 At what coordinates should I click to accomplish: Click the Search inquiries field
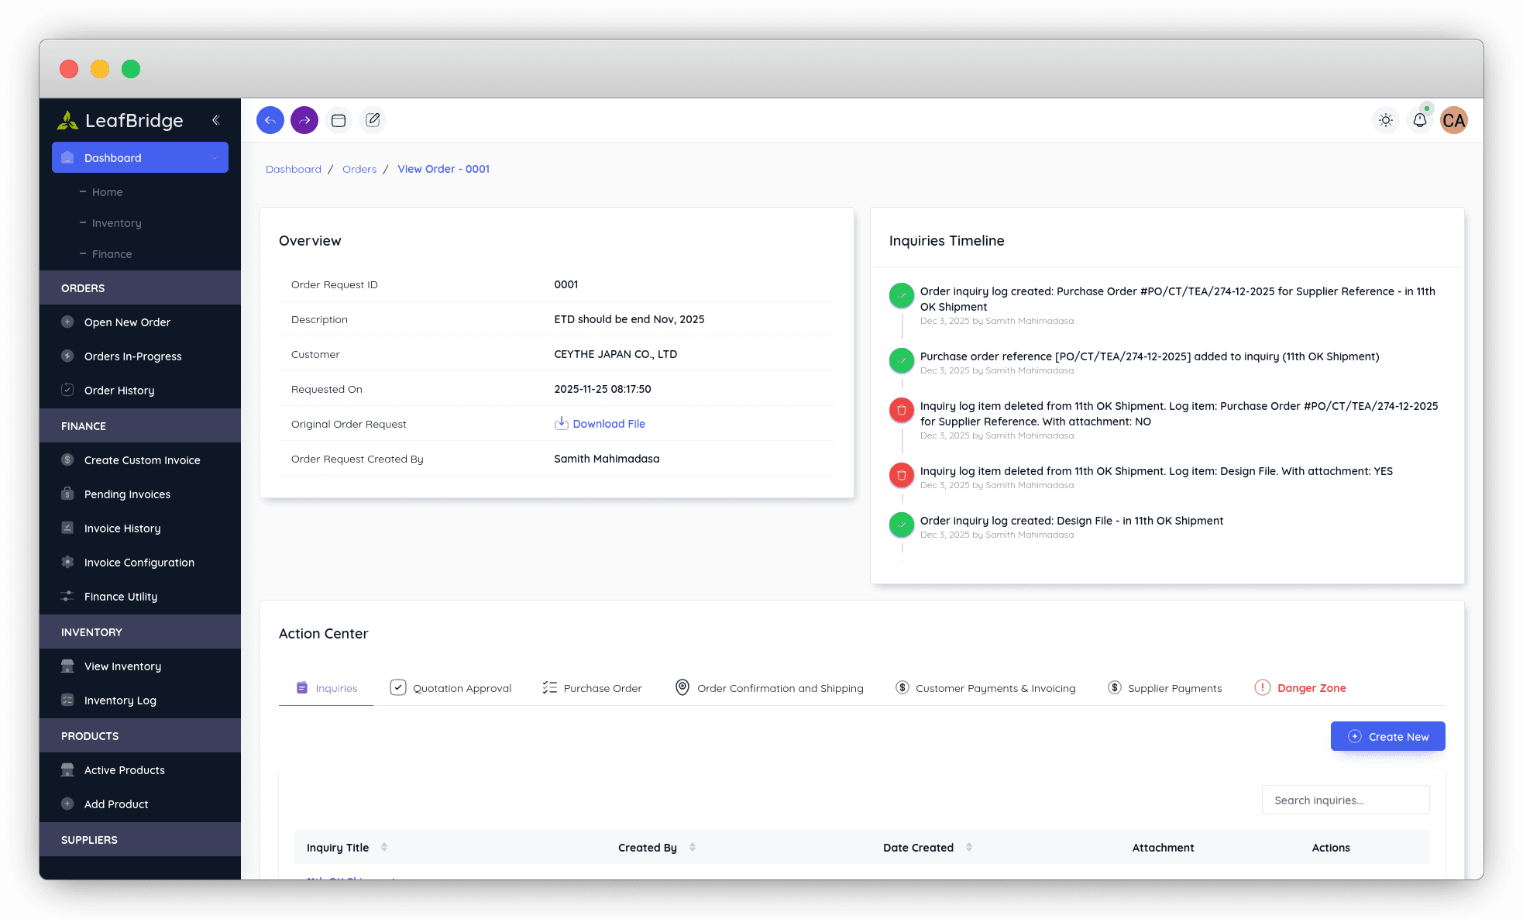tap(1346, 800)
